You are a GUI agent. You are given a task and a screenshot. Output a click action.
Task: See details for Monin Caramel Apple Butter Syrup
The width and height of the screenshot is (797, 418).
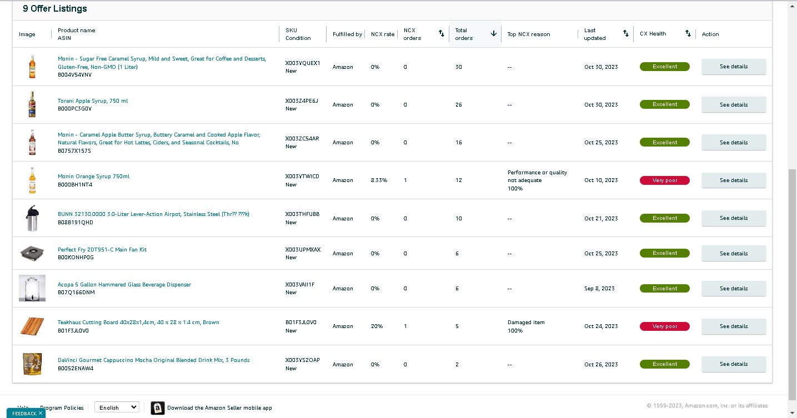734,142
